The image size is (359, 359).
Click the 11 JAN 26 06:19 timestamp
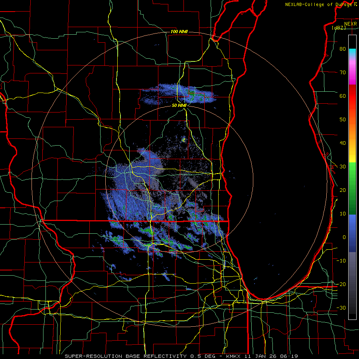tap(271, 356)
